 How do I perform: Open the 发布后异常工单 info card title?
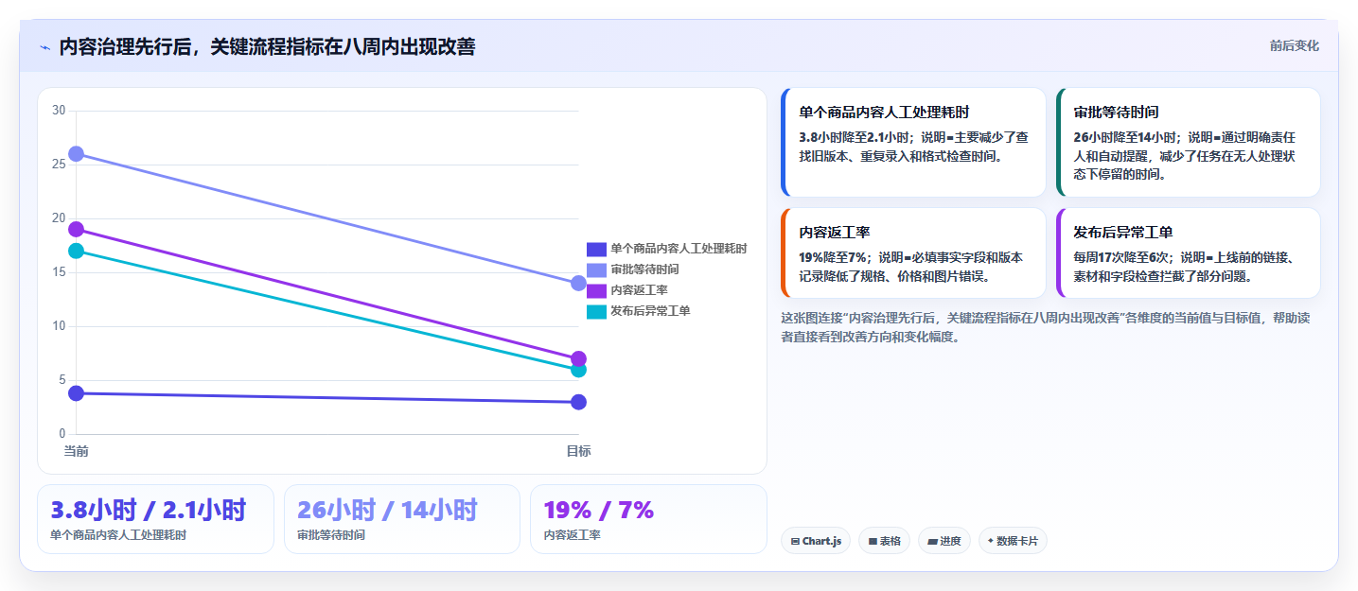(x=1122, y=232)
